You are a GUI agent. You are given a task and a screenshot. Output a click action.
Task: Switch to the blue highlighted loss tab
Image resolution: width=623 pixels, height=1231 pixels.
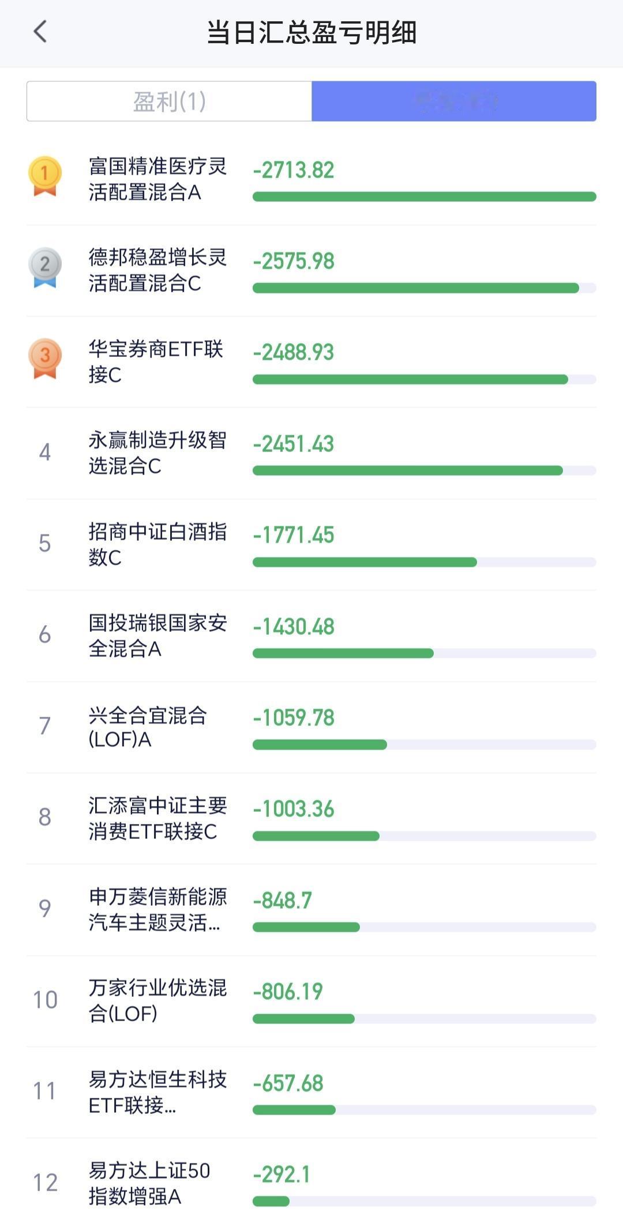point(454,101)
